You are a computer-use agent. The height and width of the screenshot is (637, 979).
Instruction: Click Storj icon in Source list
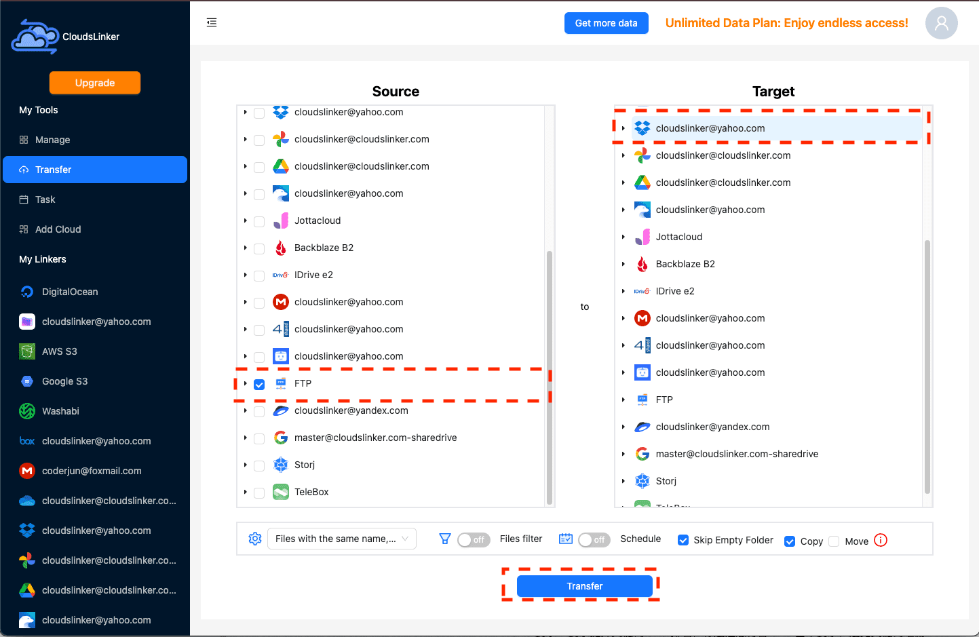281,465
